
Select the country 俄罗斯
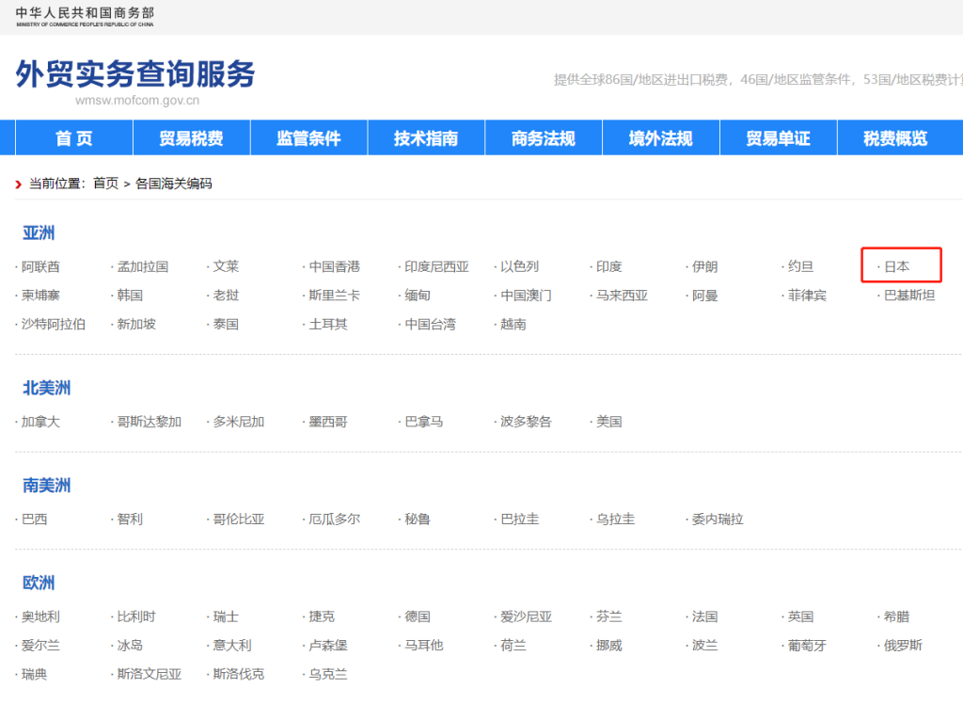tap(903, 646)
